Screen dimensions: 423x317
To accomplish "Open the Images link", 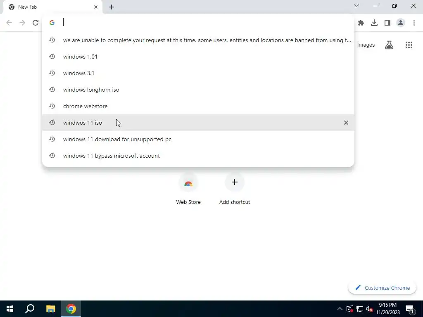I will tap(366, 45).
